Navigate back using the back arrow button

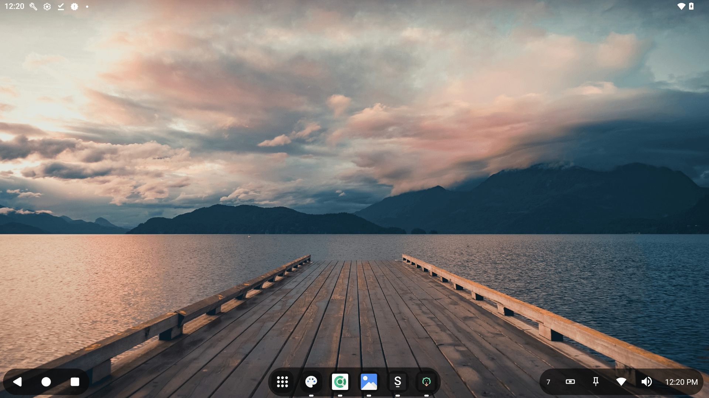pos(18,382)
